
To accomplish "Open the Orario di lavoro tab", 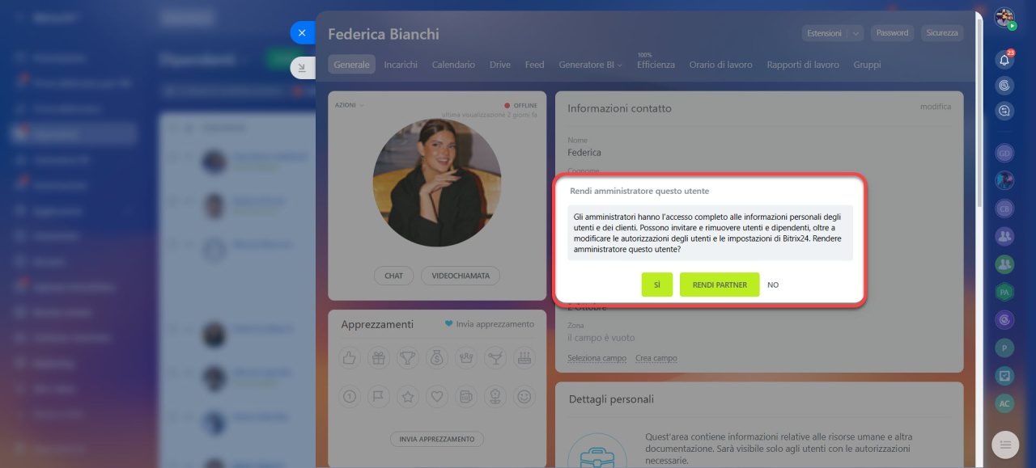I will (x=720, y=65).
